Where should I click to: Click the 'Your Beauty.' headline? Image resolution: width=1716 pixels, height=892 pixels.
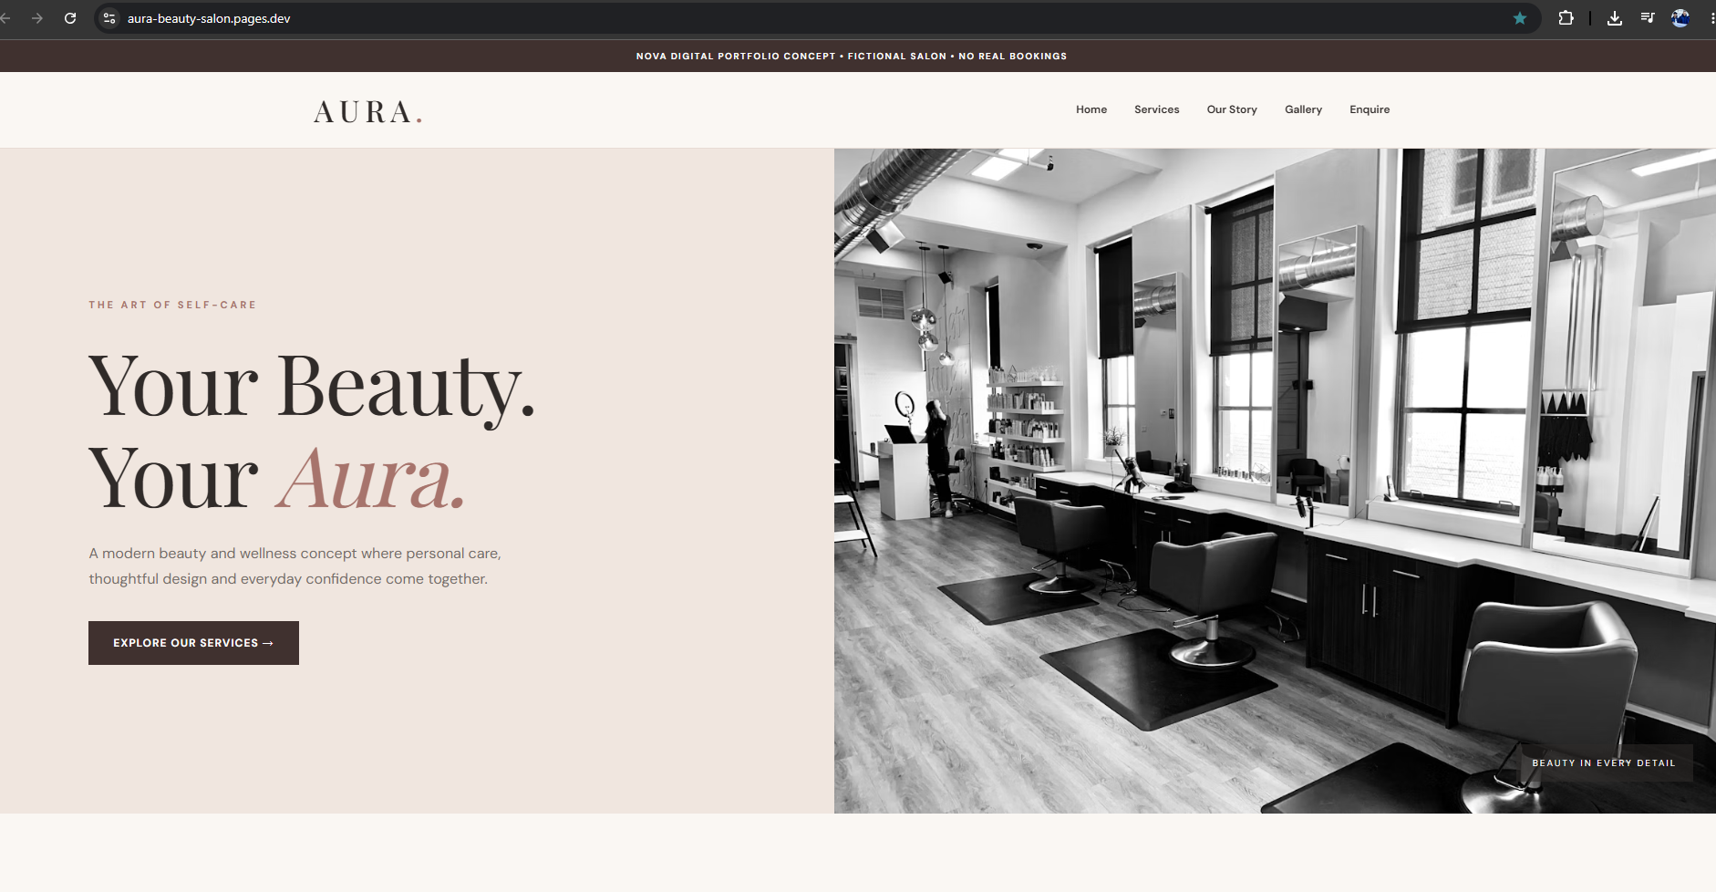point(312,388)
